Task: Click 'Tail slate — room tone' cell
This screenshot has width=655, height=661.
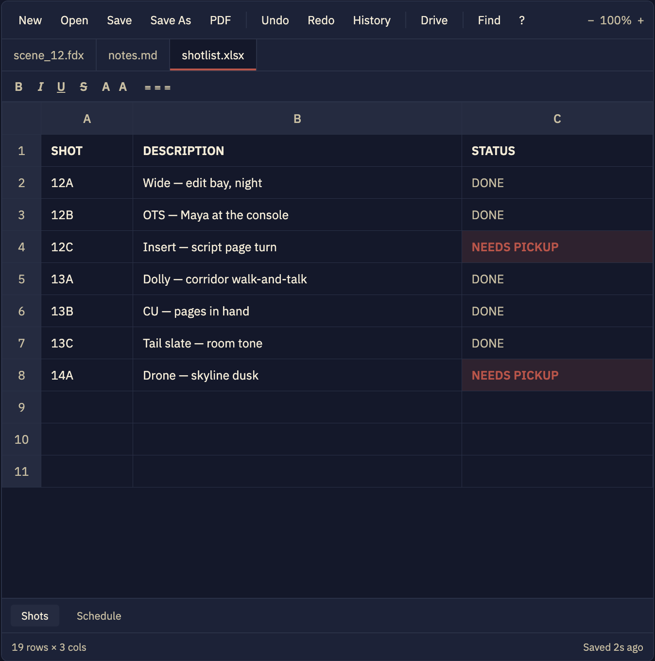Action: click(297, 343)
